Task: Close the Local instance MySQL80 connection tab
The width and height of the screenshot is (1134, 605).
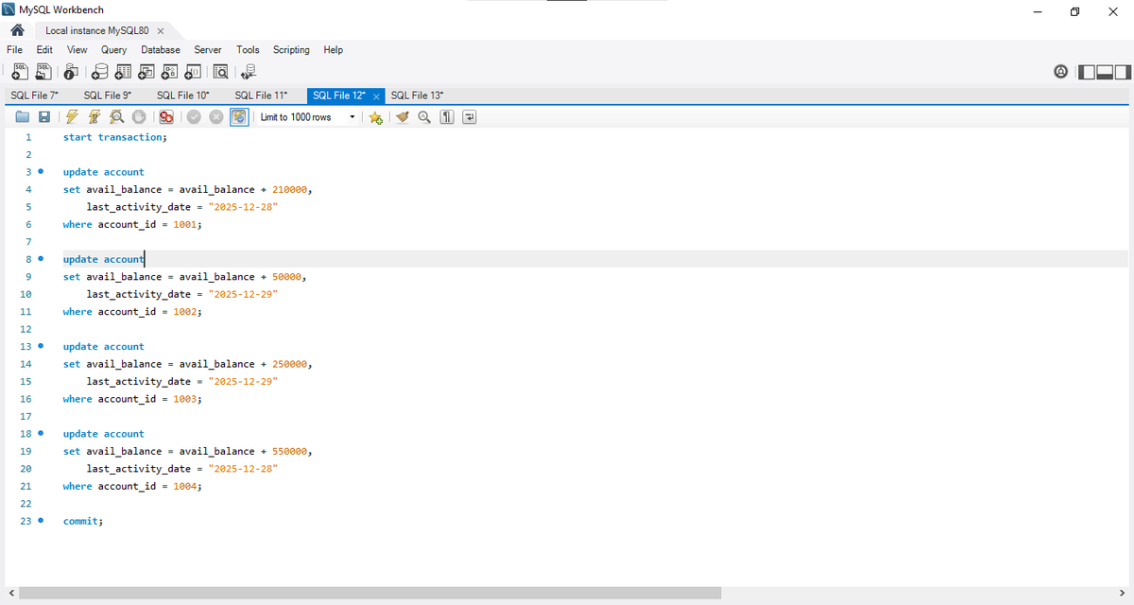Action: click(161, 31)
